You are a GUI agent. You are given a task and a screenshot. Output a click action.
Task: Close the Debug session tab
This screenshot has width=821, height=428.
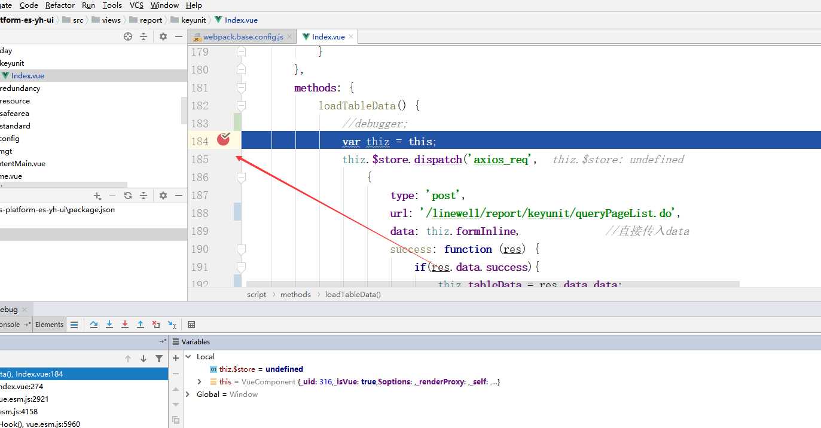(x=25, y=310)
